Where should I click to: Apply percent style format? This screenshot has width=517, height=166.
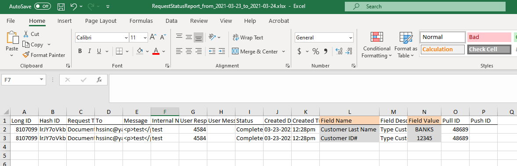pyautogui.click(x=315, y=51)
